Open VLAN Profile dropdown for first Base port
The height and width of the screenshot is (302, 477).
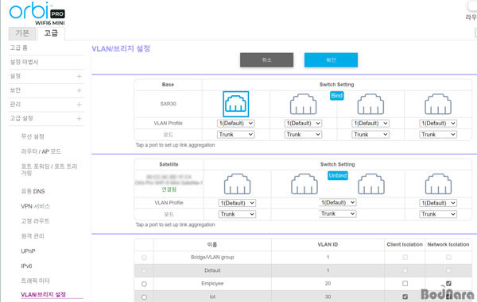tap(236, 124)
